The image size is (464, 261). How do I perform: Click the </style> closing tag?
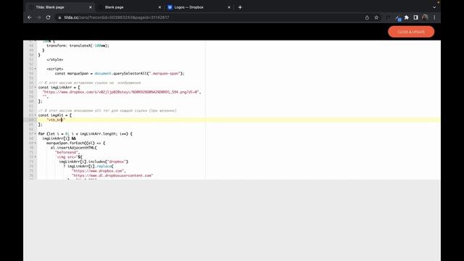tap(55, 59)
